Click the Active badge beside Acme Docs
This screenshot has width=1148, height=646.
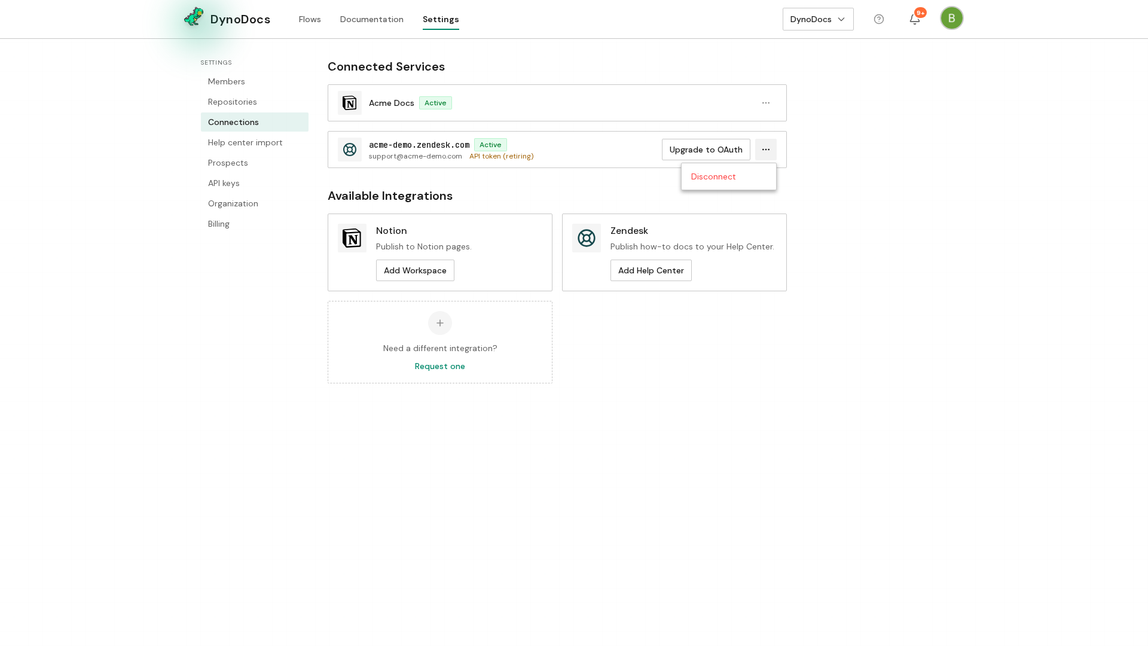point(435,103)
